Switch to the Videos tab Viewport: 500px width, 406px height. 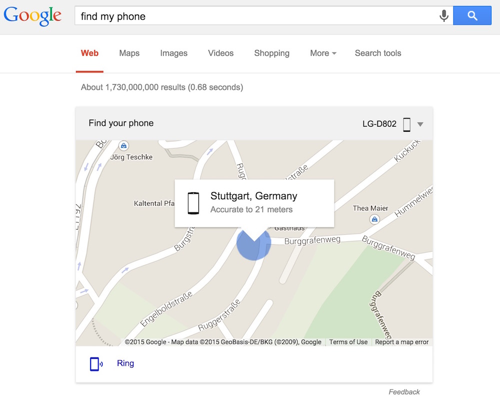click(x=220, y=53)
